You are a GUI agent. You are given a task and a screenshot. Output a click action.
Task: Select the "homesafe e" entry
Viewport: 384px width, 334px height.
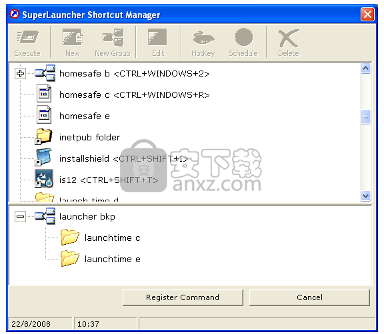[85, 116]
